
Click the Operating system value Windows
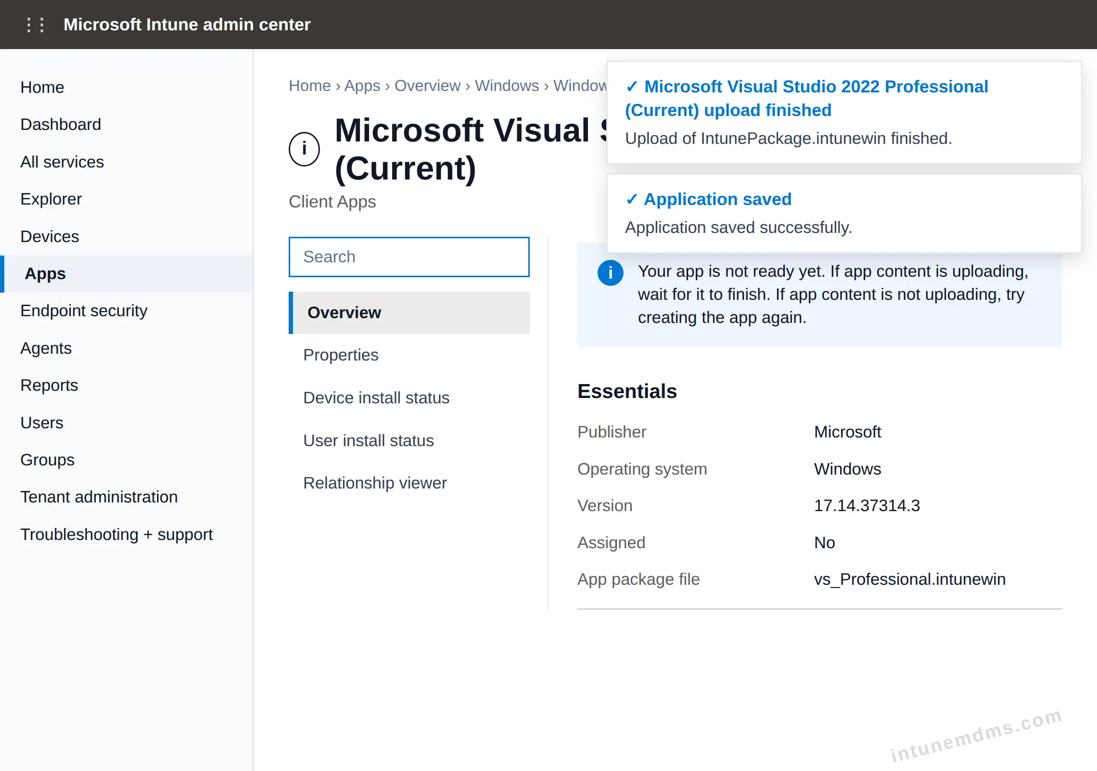point(847,469)
